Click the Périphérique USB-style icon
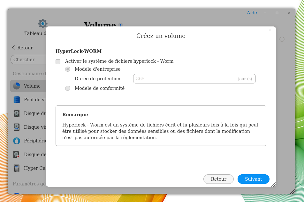This screenshot has width=304, height=202. point(17,141)
